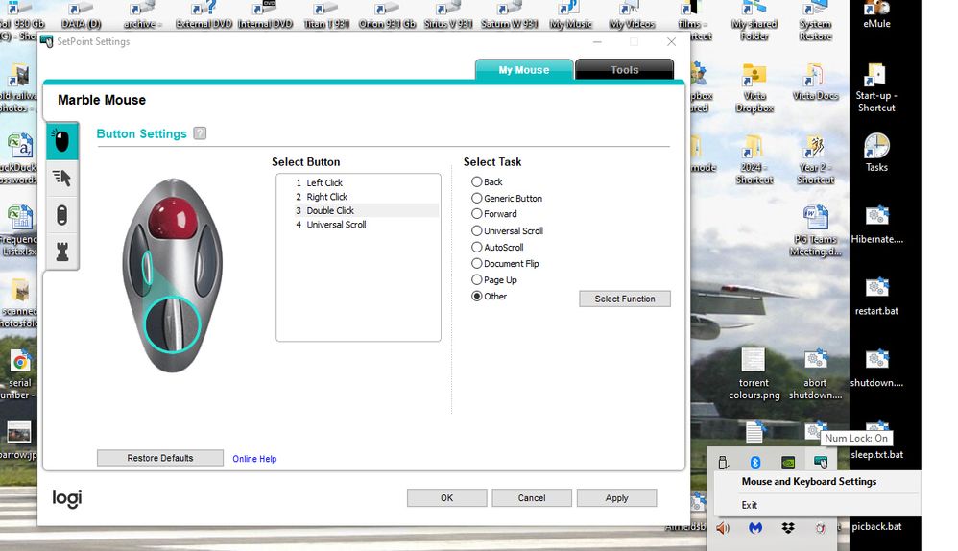
Task: Click the Select Function button
Action: pyautogui.click(x=624, y=299)
